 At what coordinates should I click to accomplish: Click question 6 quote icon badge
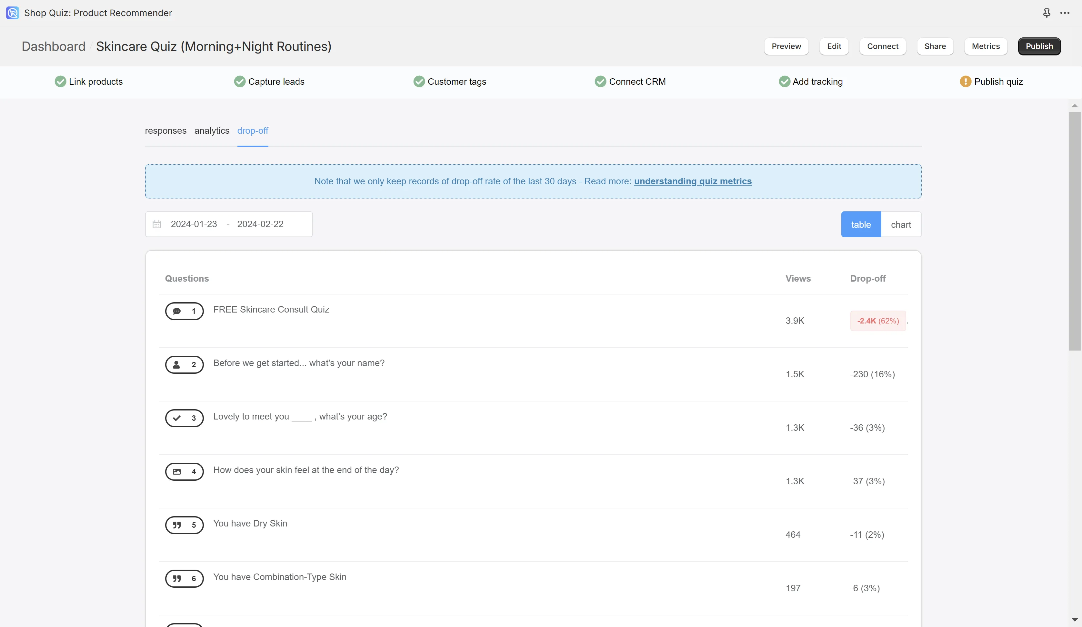(184, 579)
